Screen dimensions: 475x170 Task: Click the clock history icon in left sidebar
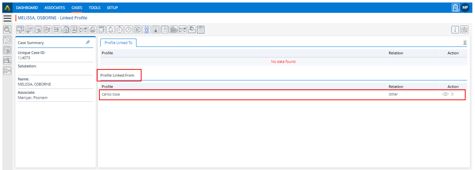(x=7, y=40)
